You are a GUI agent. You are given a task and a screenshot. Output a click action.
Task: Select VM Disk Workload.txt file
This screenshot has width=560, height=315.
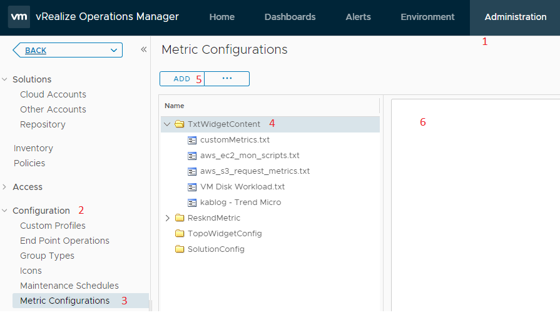tap(242, 187)
